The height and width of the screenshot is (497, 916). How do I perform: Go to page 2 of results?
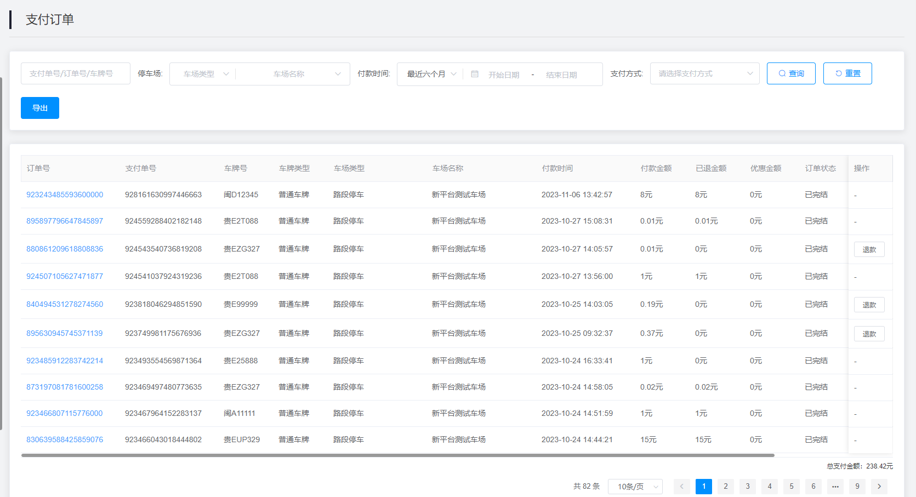(x=726, y=486)
